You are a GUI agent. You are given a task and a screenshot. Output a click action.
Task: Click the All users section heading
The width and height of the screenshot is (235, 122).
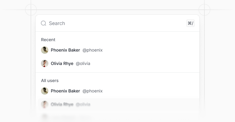click(x=50, y=81)
